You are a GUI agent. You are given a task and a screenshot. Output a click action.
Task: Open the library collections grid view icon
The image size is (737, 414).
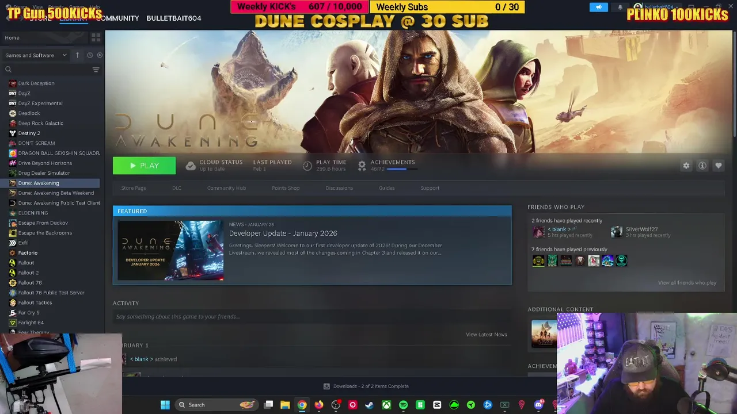click(96, 37)
